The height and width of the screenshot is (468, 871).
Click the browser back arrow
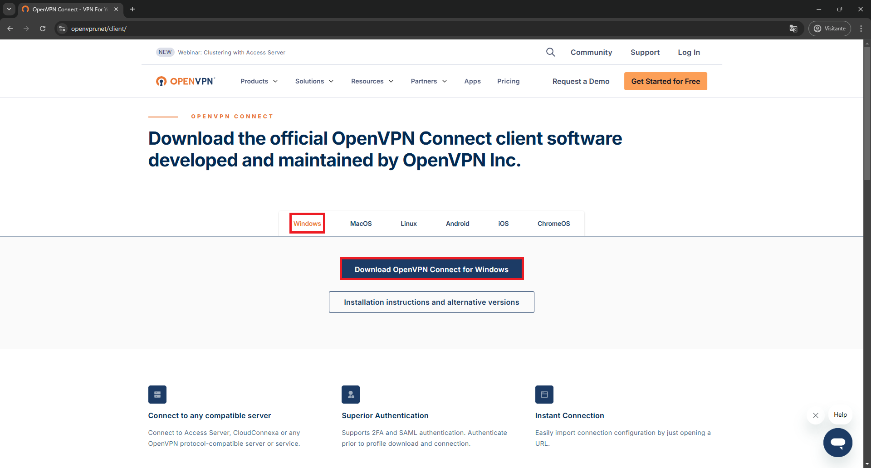pyautogui.click(x=10, y=29)
